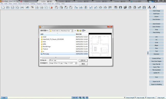The height and width of the screenshot is (99, 166).
Task: Toggle Snap at node checkbox
Action: [x=146, y=97]
